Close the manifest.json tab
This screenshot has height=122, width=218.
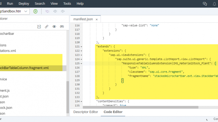97,20
